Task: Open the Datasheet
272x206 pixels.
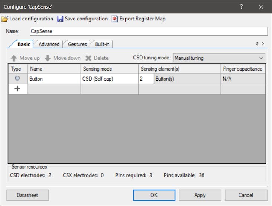Action: pos(27,195)
